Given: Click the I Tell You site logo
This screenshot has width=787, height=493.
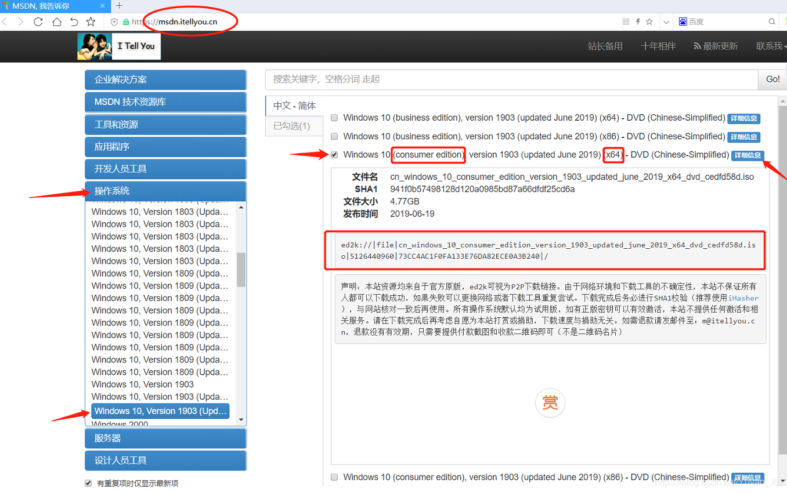Looking at the screenshot, I should pos(119,46).
